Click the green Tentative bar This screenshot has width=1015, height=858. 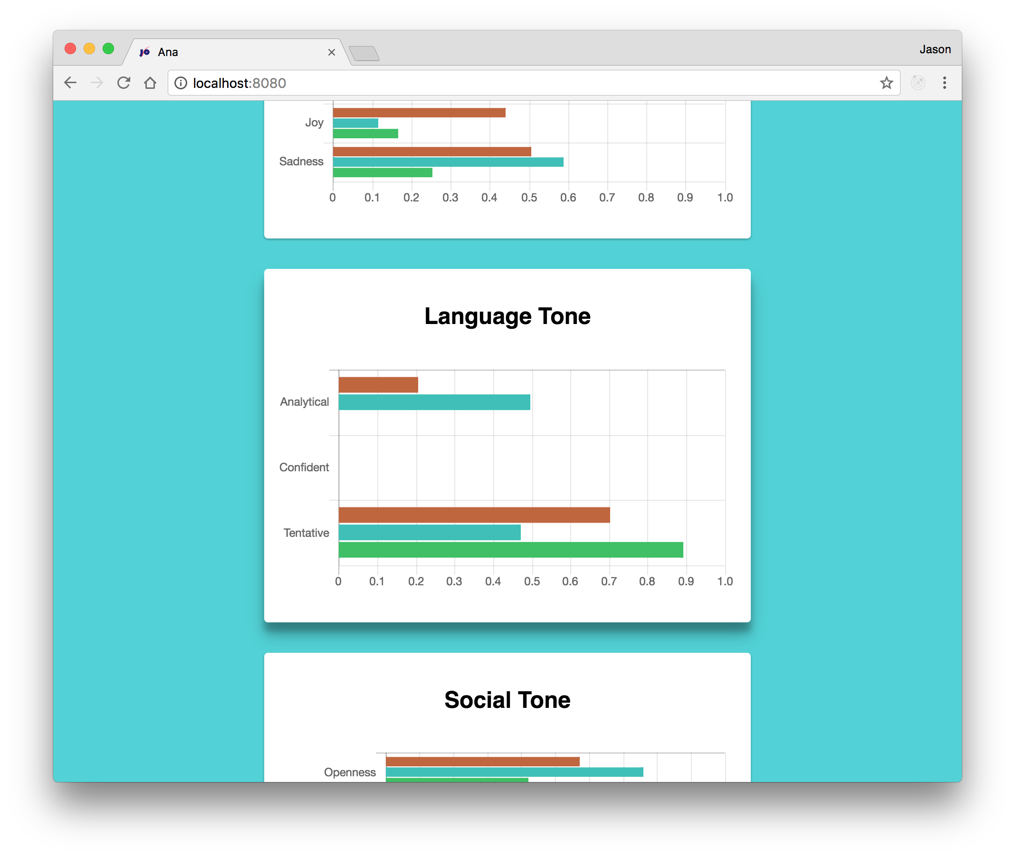pyautogui.click(x=510, y=550)
